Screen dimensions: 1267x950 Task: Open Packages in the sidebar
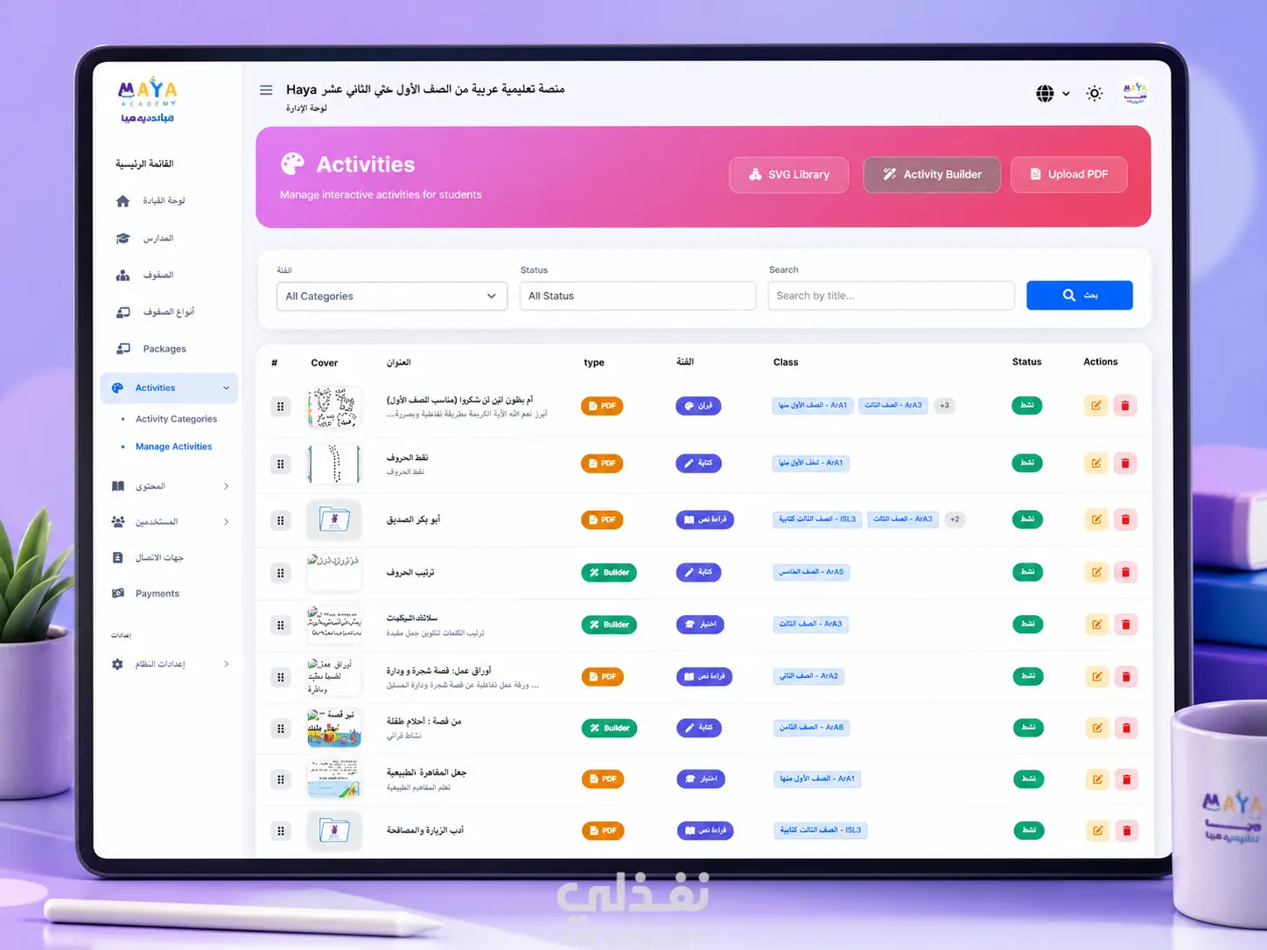(x=164, y=349)
